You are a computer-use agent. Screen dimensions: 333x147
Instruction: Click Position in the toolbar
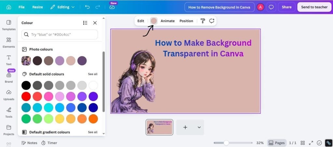pyautogui.click(x=186, y=21)
